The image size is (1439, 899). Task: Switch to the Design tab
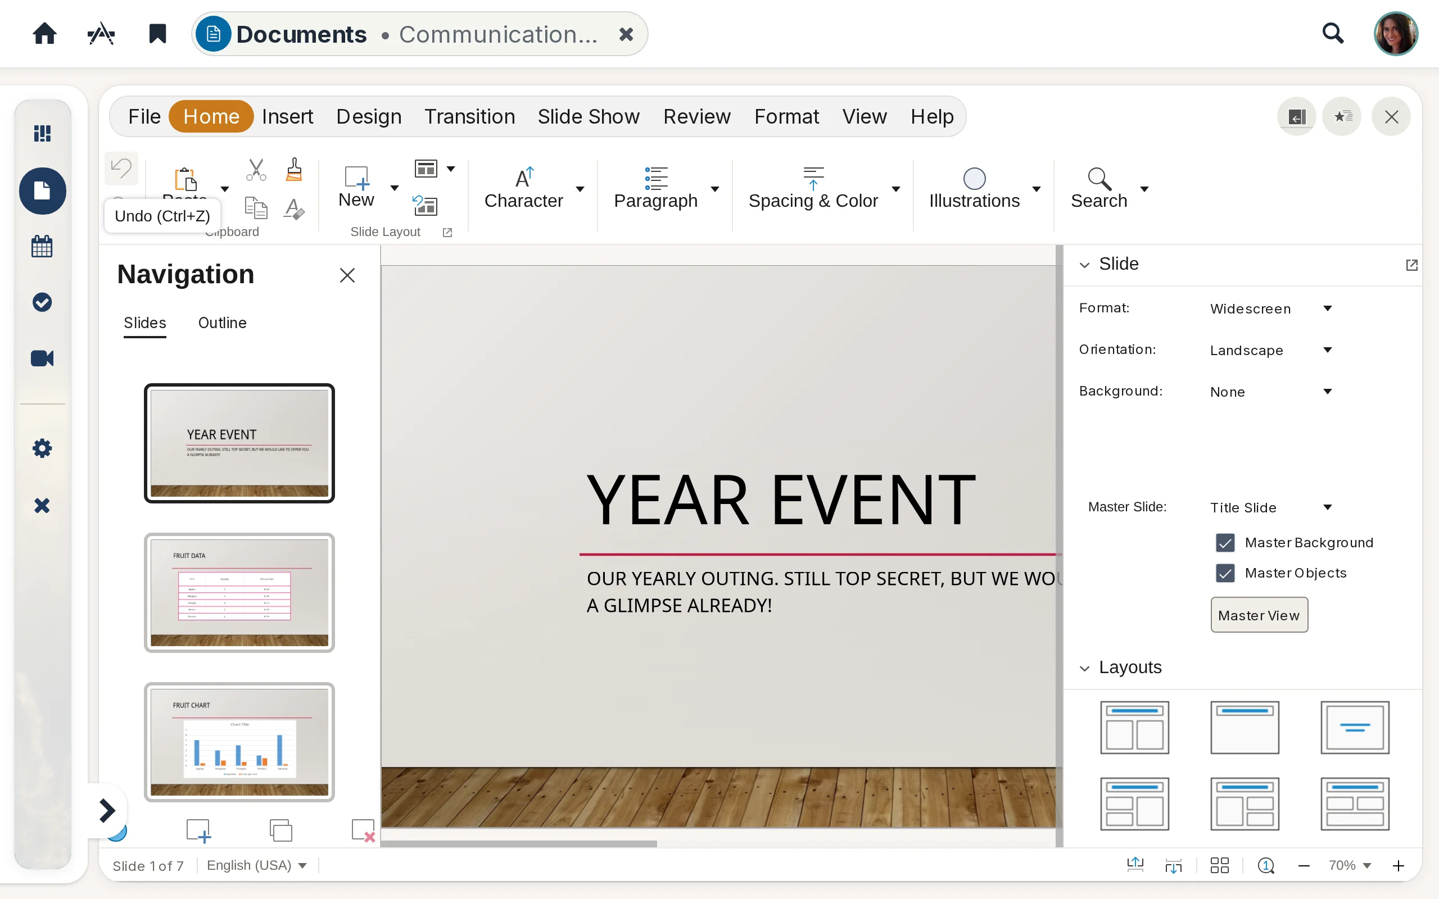pyautogui.click(x=369, y=116)
